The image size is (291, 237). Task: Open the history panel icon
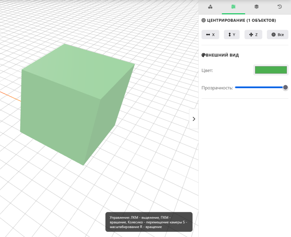[279, 7]
